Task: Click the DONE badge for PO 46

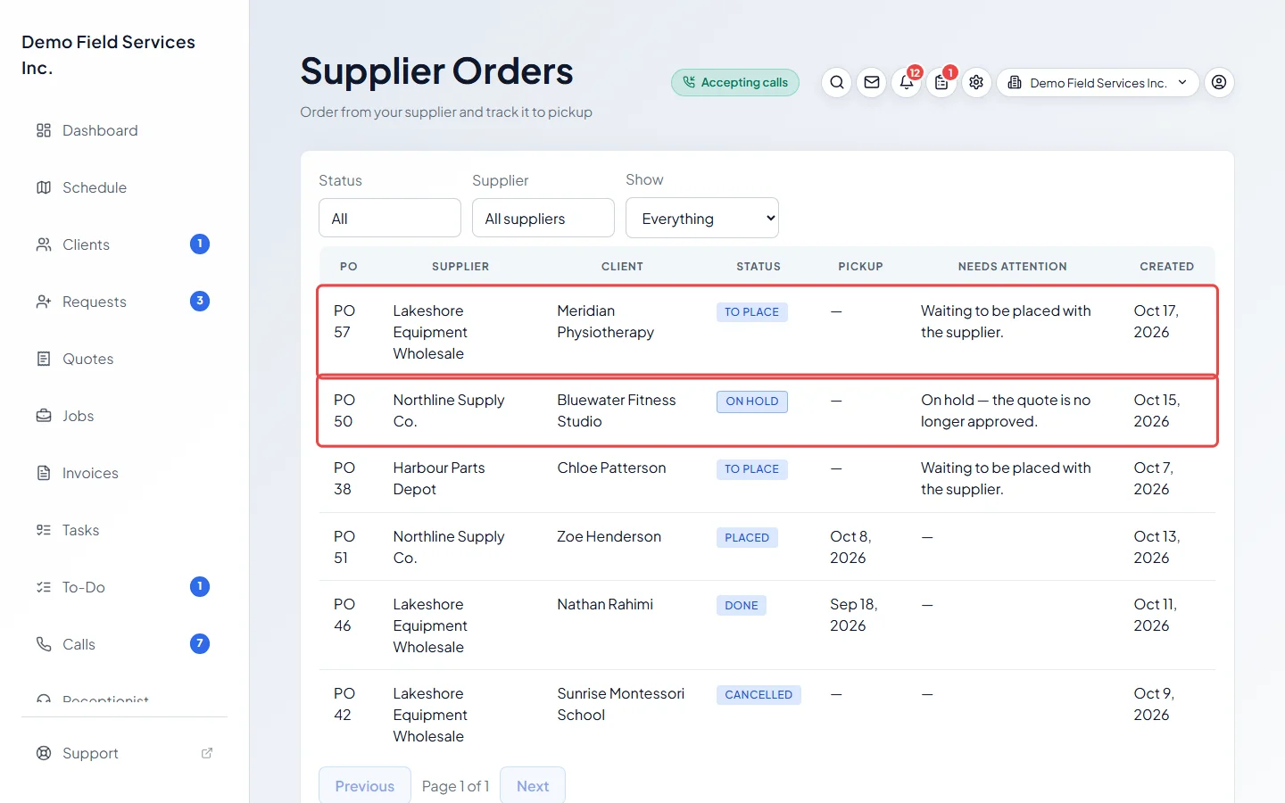Action: click(742, 606)
